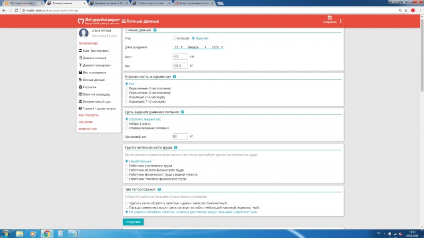Screen dimensions: 424x238
Task: Click Chrome icon in Windows taskbar
Action: click(x=47, y=233)
